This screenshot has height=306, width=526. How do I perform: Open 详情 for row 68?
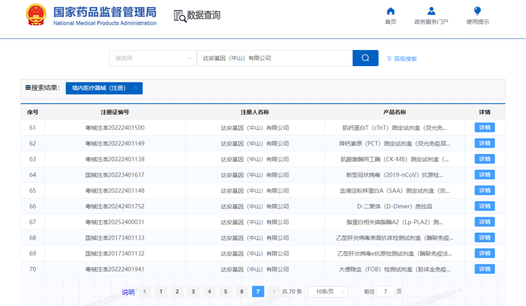[485, 238]
